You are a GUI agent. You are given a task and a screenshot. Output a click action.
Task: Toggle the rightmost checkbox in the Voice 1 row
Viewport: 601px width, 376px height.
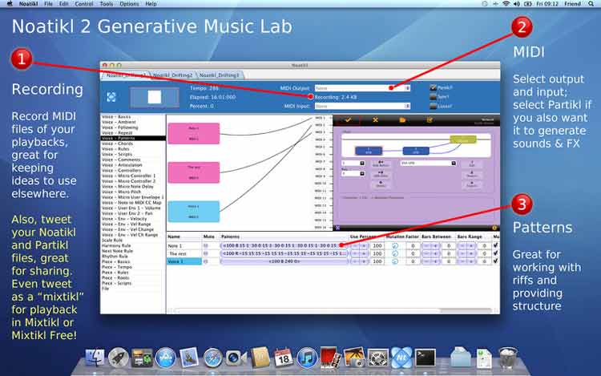point(495,261)
